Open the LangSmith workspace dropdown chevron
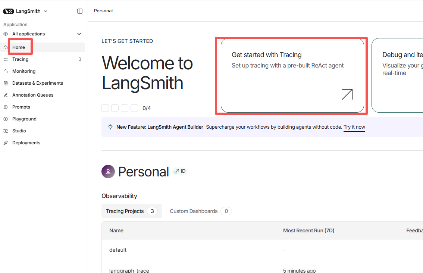 coord(46,11)
